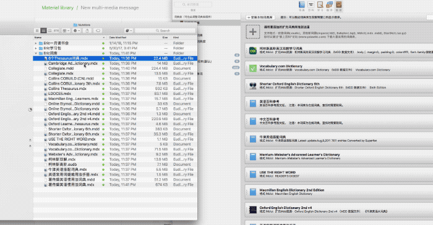Switch Finder to cover flow view
The image size is (433, 225).
tap(56, 31)
